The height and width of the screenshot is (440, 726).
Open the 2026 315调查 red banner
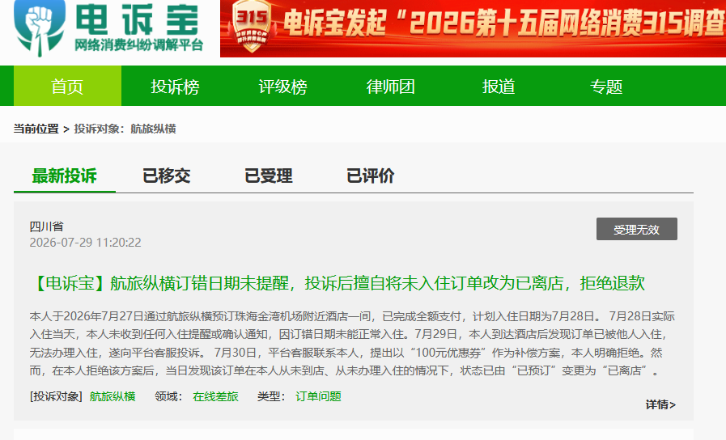click(473, 28)
